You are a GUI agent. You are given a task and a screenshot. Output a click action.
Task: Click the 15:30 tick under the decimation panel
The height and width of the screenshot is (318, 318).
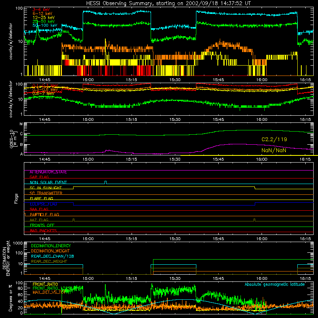click(x=175, y=279)
